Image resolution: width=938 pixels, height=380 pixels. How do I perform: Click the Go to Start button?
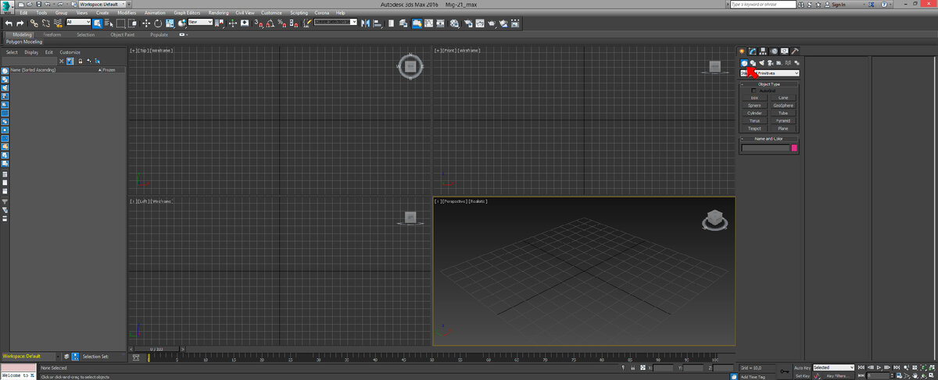click(861, 368)
